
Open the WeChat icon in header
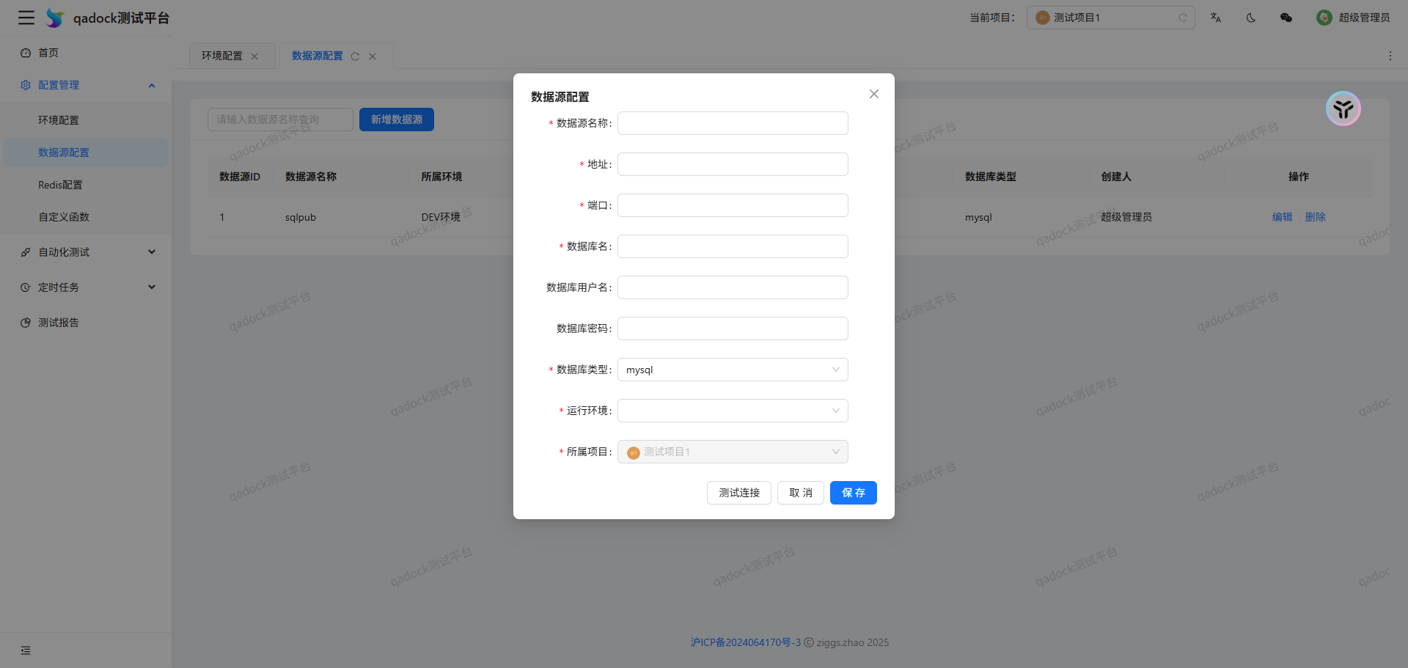point(1286,18)
